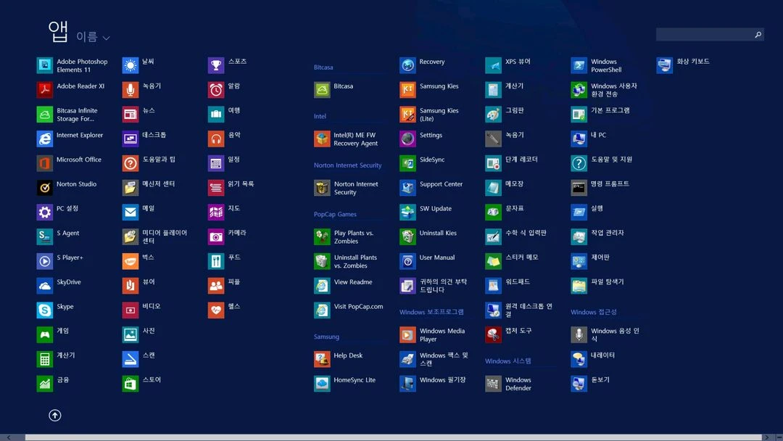Click the horizontal scrollbar thumb
This screenshot has height=441, width=783.
click(x=394, y=437)
